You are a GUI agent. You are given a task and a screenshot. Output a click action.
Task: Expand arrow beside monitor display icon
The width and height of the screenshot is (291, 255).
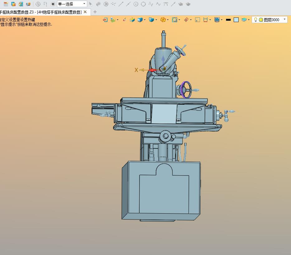(222, 20)
